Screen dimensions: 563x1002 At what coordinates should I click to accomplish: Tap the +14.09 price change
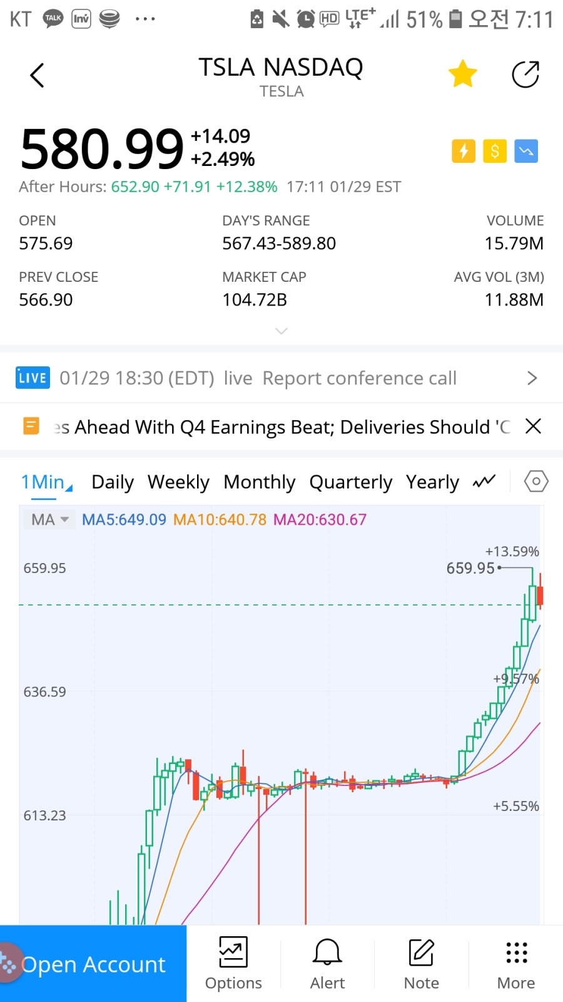[x=220, y=136]
